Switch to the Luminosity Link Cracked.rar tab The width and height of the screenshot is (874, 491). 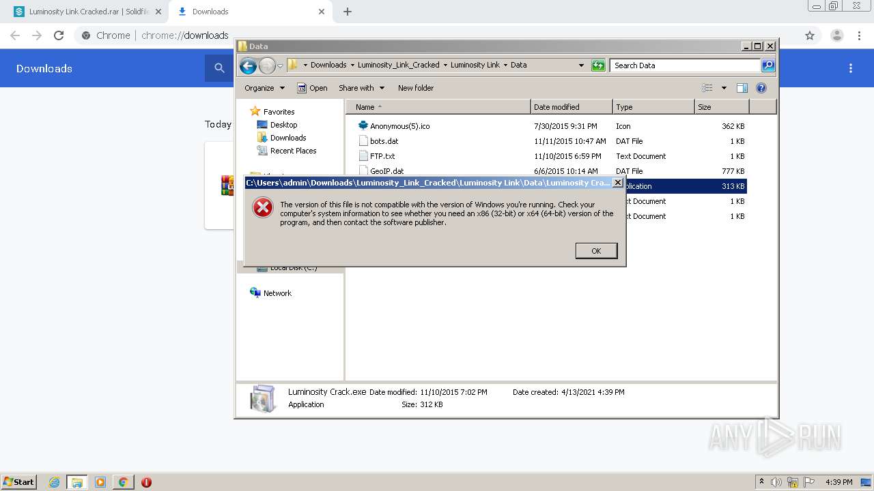[89, 12]
